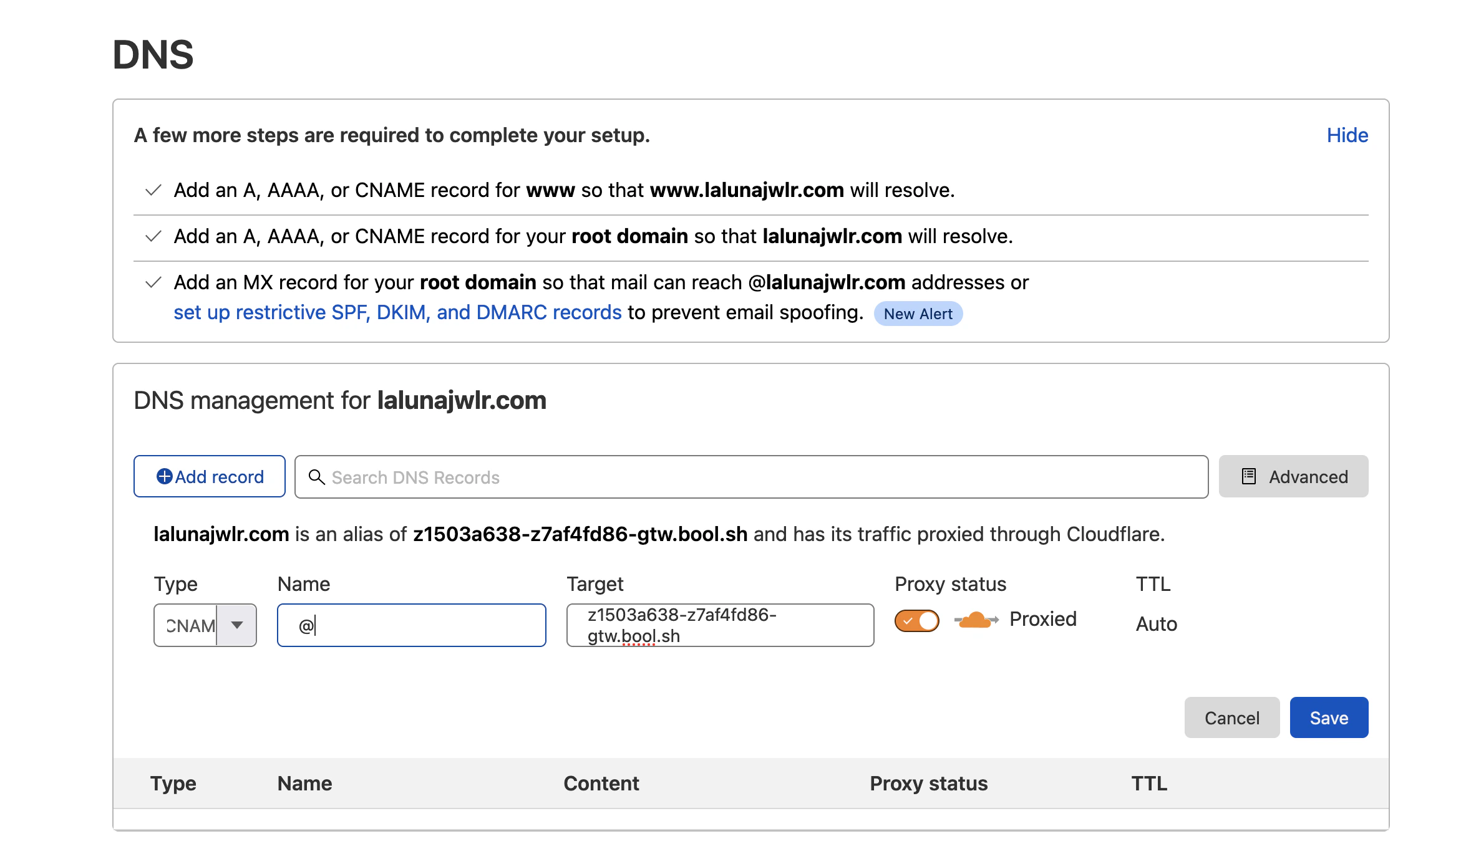Cancel creating the DNS record
Image resolution: width=1471 pixels, height=844 pixels.
[x=1231, y=717]
